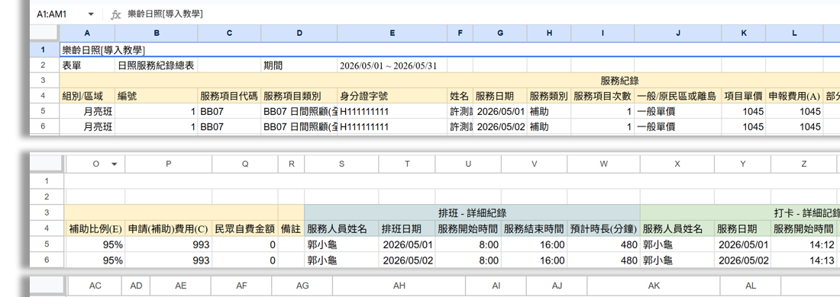
Task: Select column E header
Action: [x=393, y=33]
